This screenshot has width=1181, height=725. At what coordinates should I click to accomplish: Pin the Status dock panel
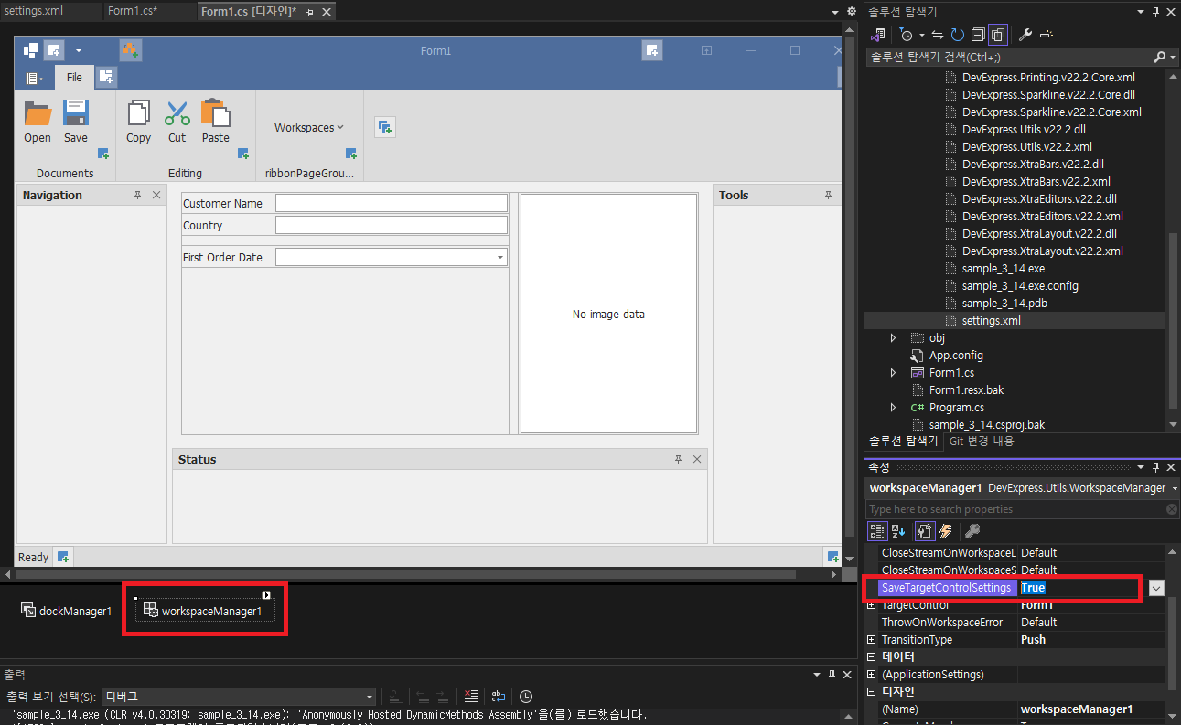(679, 459)
